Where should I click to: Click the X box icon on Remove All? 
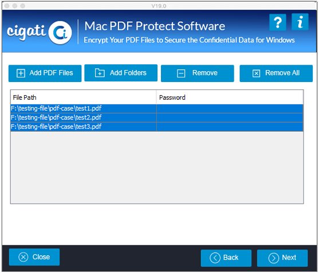257,73
